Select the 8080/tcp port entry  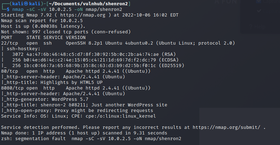[x=12, y=88]
